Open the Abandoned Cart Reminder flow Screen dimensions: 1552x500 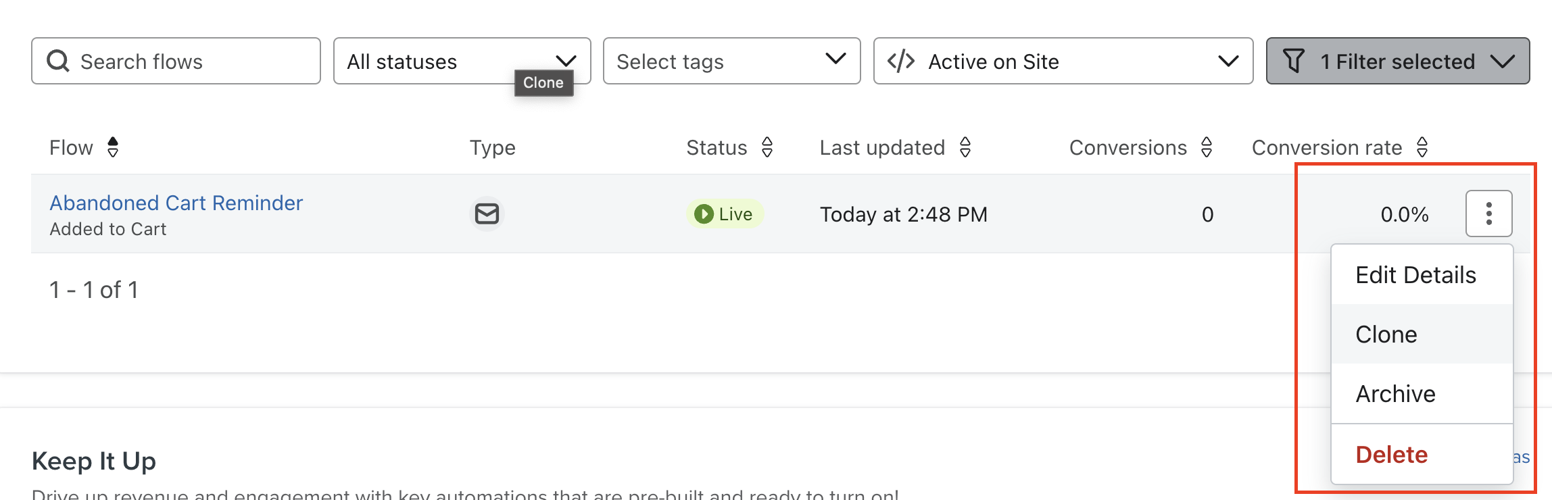[176, 203]
